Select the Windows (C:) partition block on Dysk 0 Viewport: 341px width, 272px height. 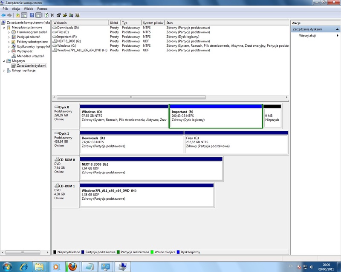point(124,116)
